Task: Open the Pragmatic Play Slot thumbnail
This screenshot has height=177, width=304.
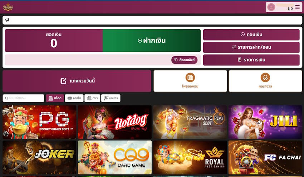Action: (190, 122)
